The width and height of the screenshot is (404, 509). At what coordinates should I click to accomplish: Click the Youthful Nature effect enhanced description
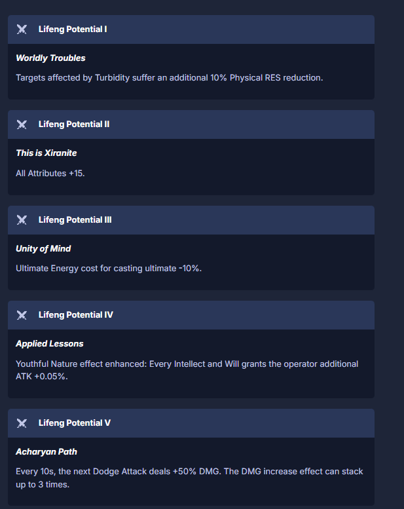coord(187,370)
